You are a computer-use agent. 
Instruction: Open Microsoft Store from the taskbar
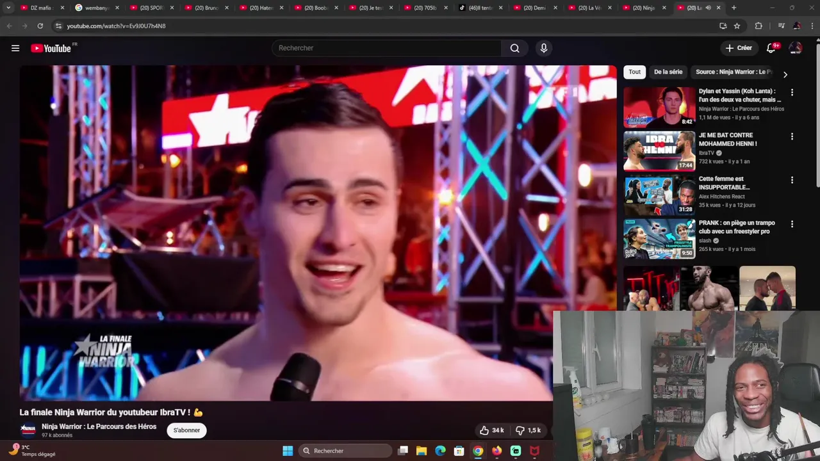pyautogui.click(x=459, y=451)
